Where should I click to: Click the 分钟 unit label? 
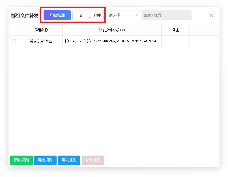coord(97,15)
